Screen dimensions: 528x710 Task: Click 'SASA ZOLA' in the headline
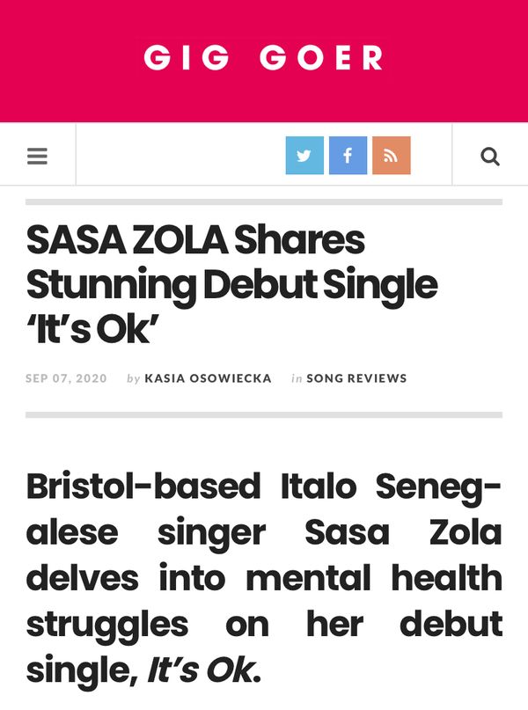(x=127, y=239)
